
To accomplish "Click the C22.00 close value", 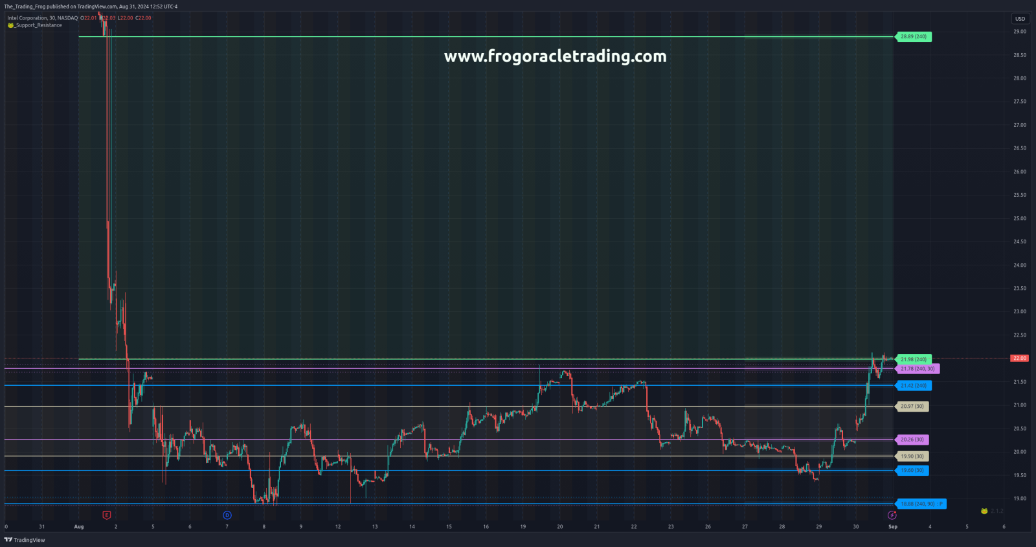I will point(143,18).
